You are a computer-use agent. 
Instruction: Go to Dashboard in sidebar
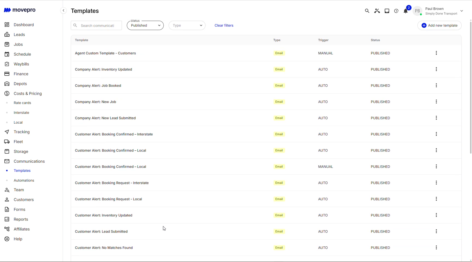[x=24, y=25]
